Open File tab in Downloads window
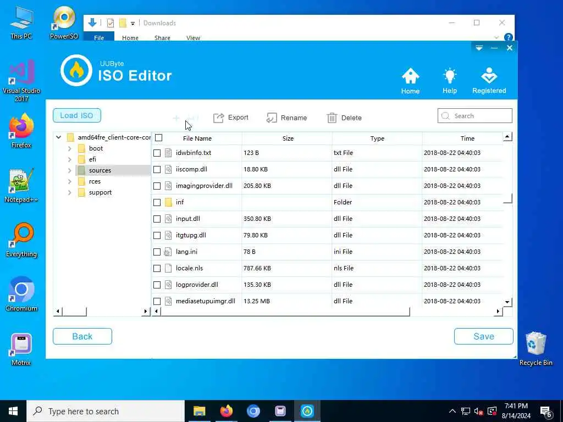Viewport: 563px width, 422px height. tap(99, 37)
